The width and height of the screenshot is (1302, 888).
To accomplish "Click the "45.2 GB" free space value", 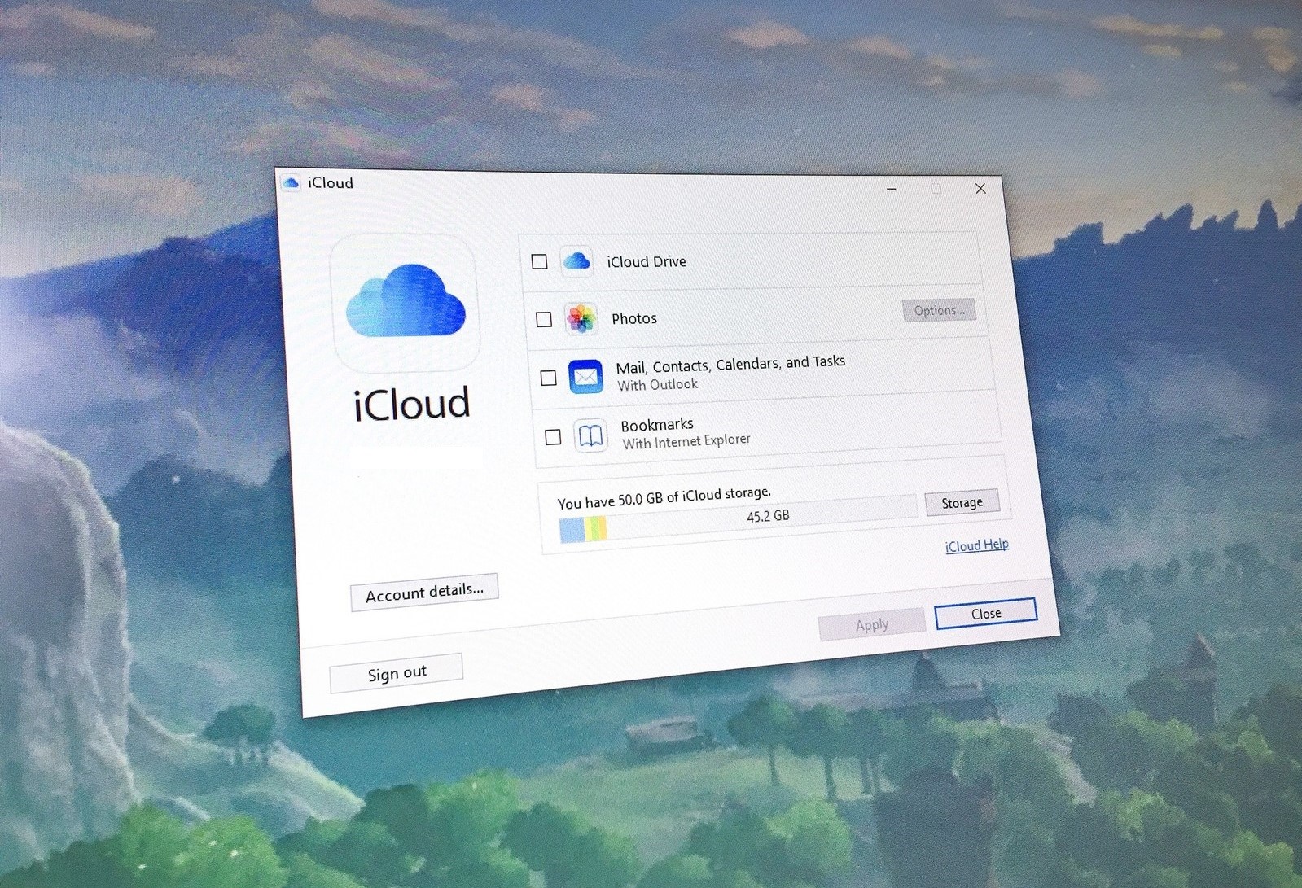I will click(x=768, y=516).
